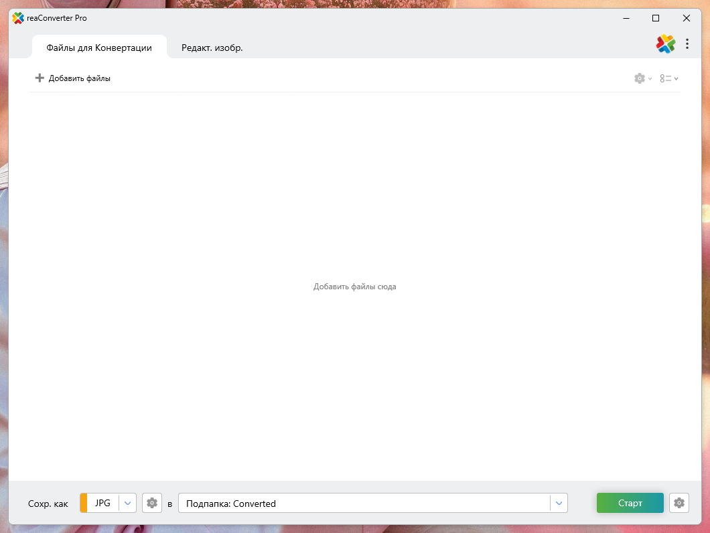Open the settings gear beside Старт
The height and width of the screenshot is (533, 710).
[679, 503]
